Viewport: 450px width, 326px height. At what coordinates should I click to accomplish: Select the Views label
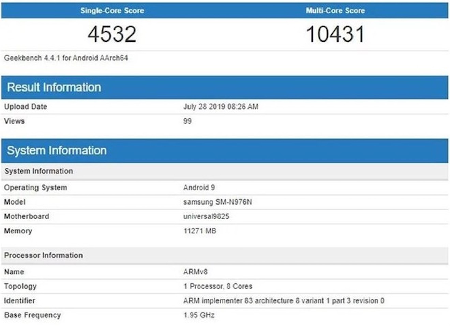click(14, 121)
